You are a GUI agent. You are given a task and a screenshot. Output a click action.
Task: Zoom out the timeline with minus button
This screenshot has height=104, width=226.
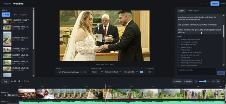196,81
